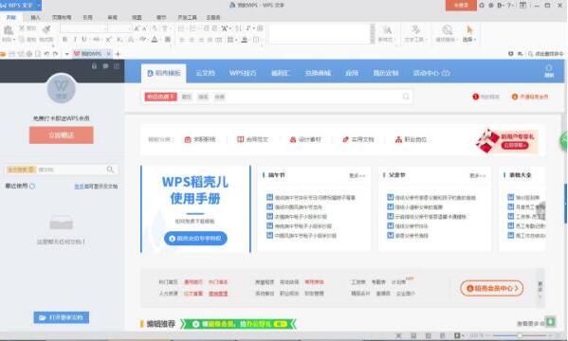The image size is (568, 341).
Task: Click the Redo arrow in quick toolbar
Action: point(55,54)
